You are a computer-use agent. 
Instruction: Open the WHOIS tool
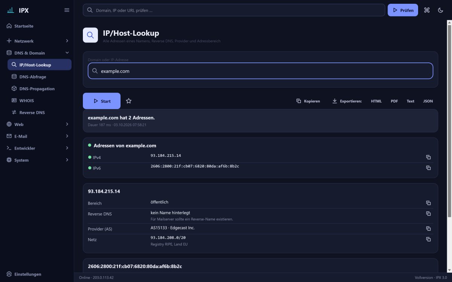[40, 100]
